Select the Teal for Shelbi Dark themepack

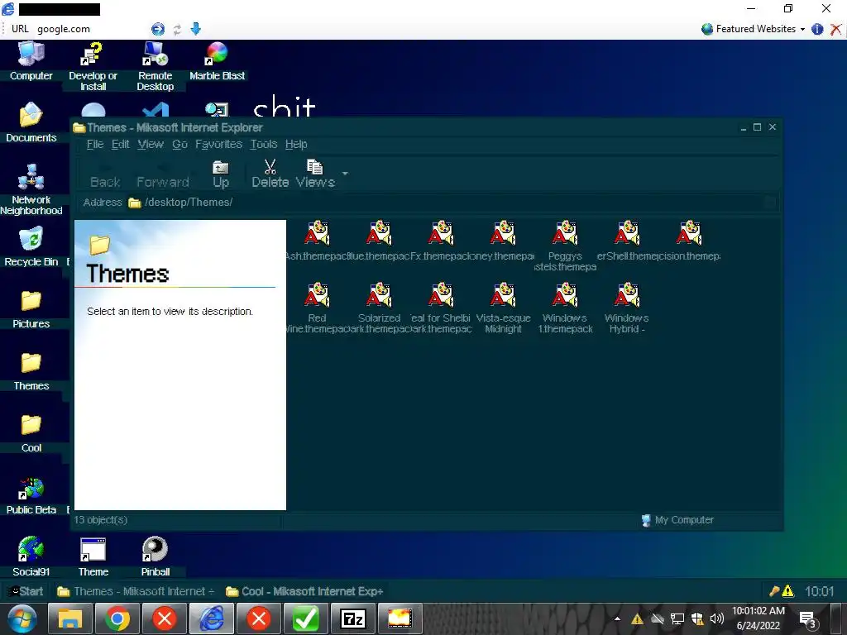click(x=442, y=308)
